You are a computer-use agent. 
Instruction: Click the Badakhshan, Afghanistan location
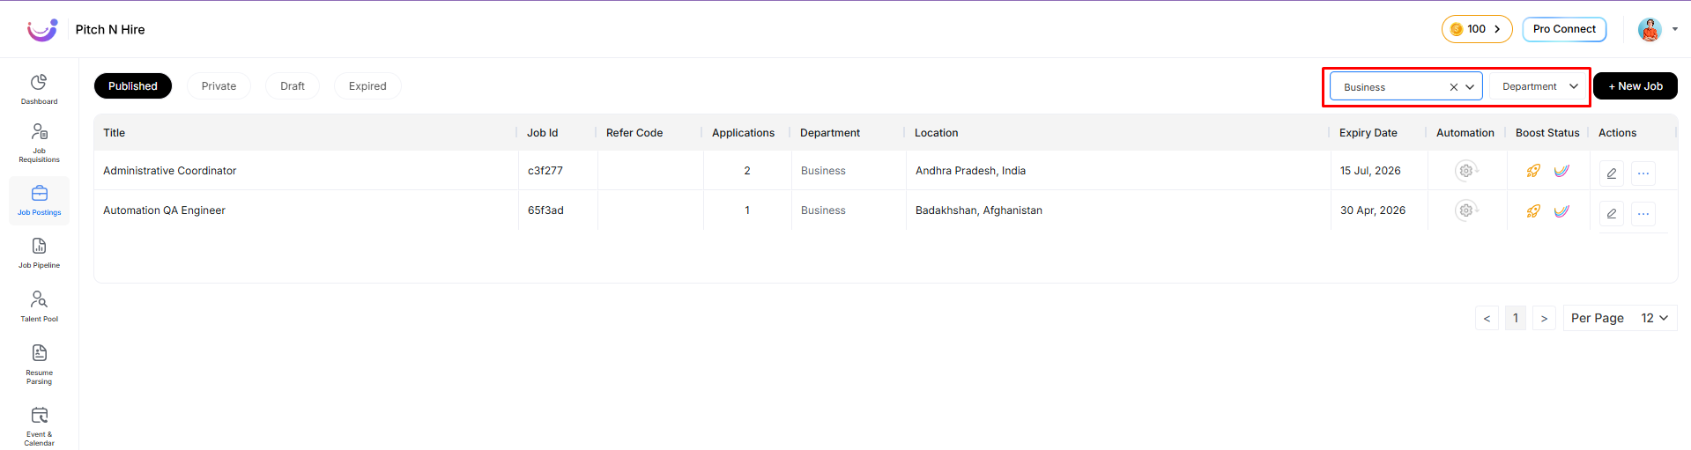point(979,210)
